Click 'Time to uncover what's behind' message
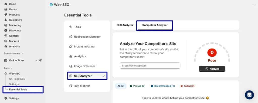The height and width of the screenshot is (103, 258). [176, 98]
